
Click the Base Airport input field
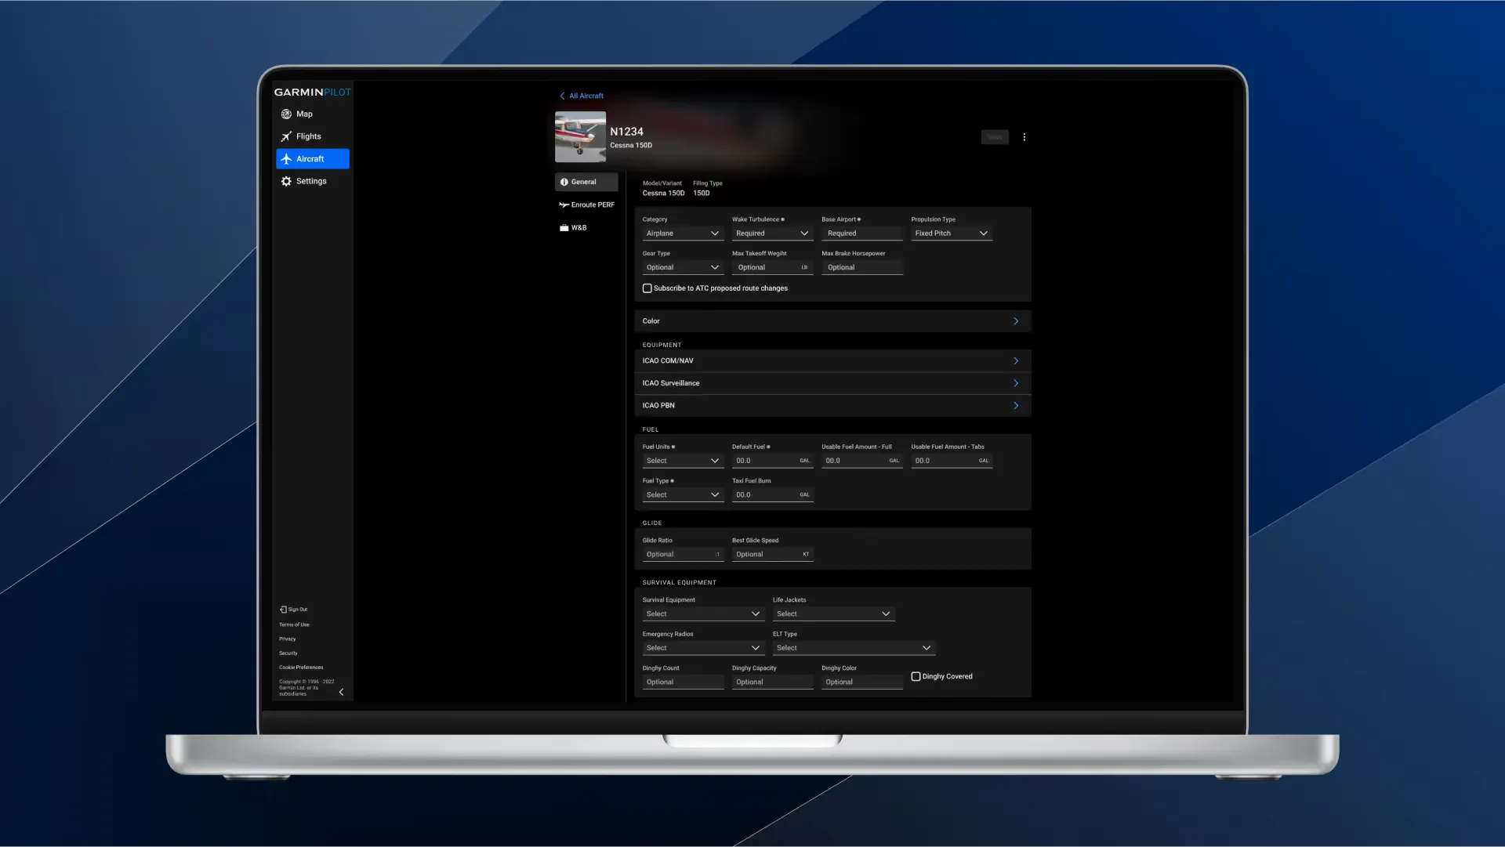click(x=861, y=233)
